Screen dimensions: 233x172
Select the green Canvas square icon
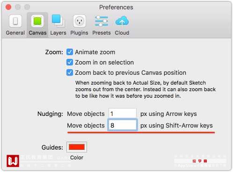click(37, 21)
